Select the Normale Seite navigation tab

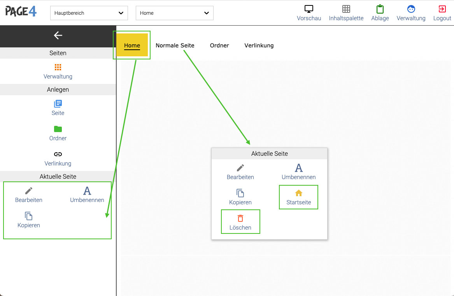point(175,45)
